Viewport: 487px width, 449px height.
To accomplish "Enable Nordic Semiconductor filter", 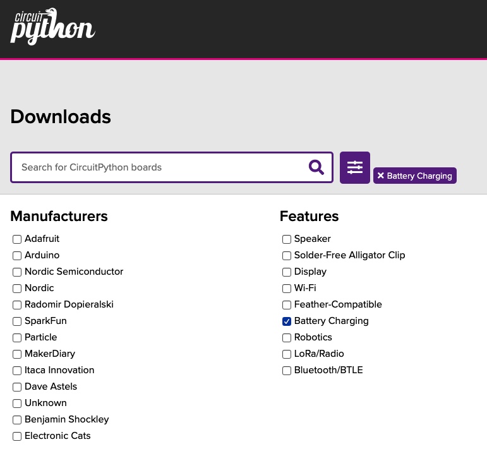I will 17,272.
